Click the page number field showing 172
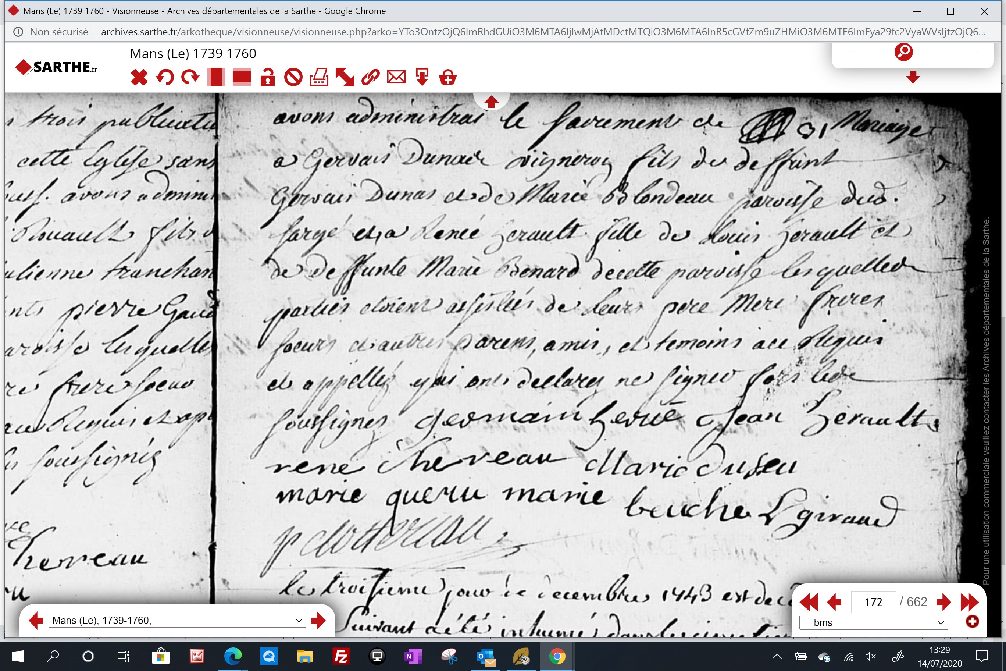Image resolution: width=1006 pixels, height=671 pixels. coord(873,602)
